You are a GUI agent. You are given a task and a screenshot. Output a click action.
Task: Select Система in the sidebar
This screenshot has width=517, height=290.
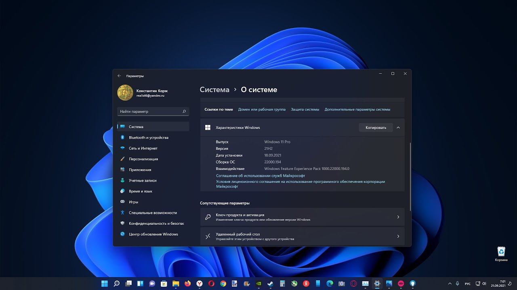(x=153, y=126)
